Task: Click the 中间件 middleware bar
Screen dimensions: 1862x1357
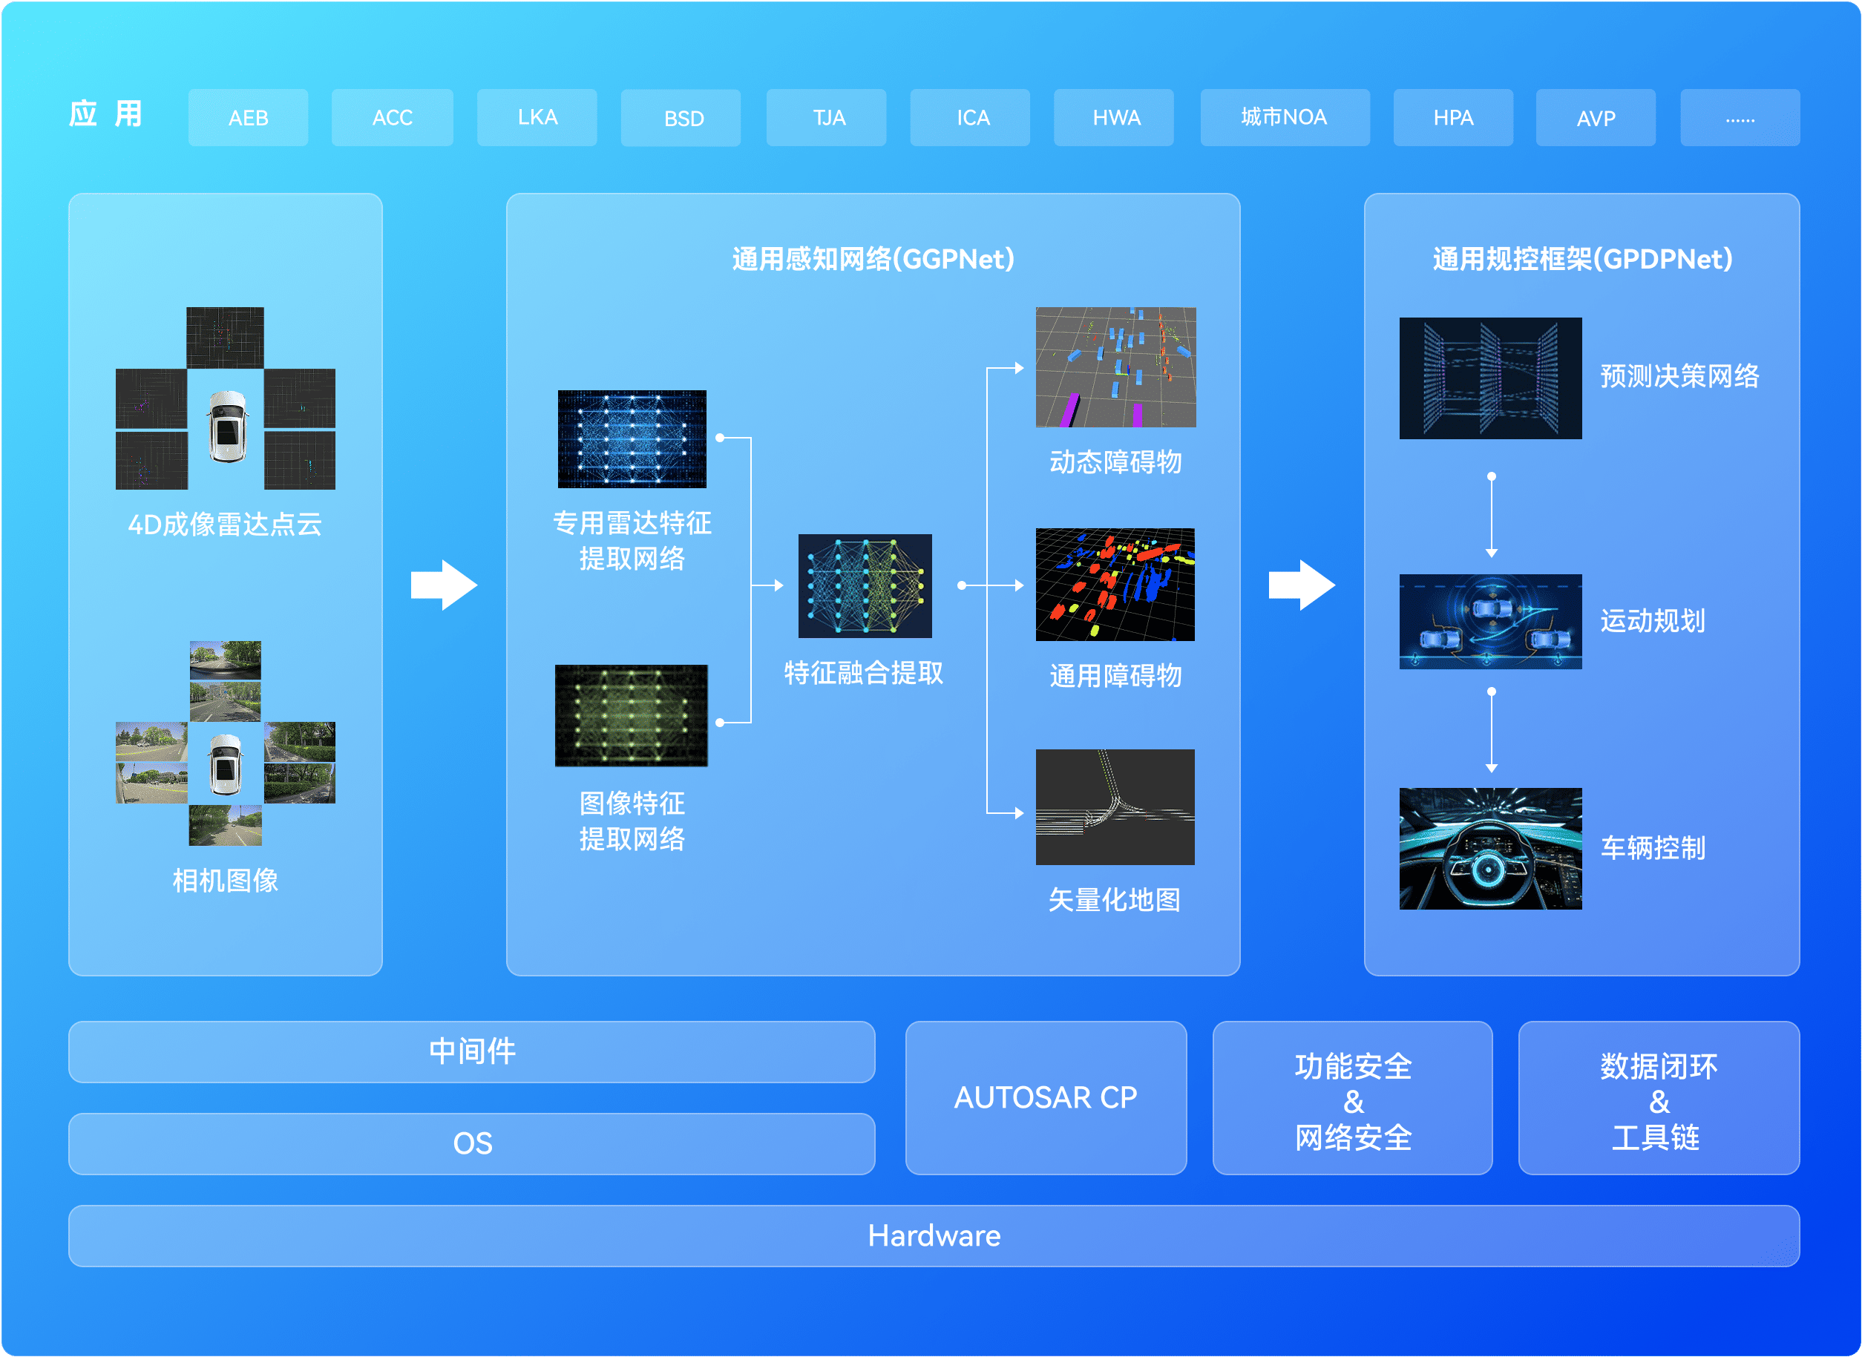Action: click(472, 1052)
